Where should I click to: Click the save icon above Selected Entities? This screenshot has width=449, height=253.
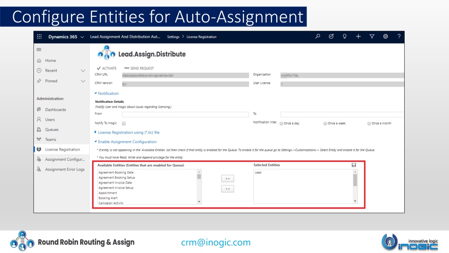tap(354, 165)
